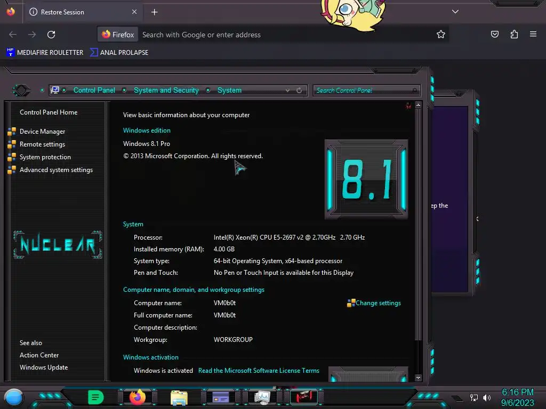Expand the Control Panel address bar history dropdown
The width and height of the screenshot is (546, 409).
click(x=287, y=91)
